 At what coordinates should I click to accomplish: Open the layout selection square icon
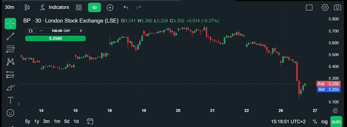309,7
